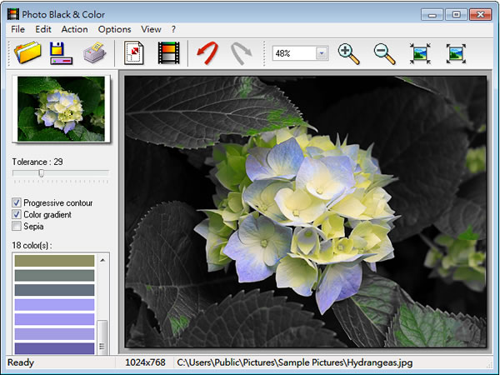Screen dimensions: 500x375
Task: Save the image with floppy disk icon
Action: coord(62,53)
